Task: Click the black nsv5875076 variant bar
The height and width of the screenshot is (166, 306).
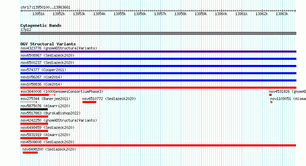Action: (x=34, y=109)
